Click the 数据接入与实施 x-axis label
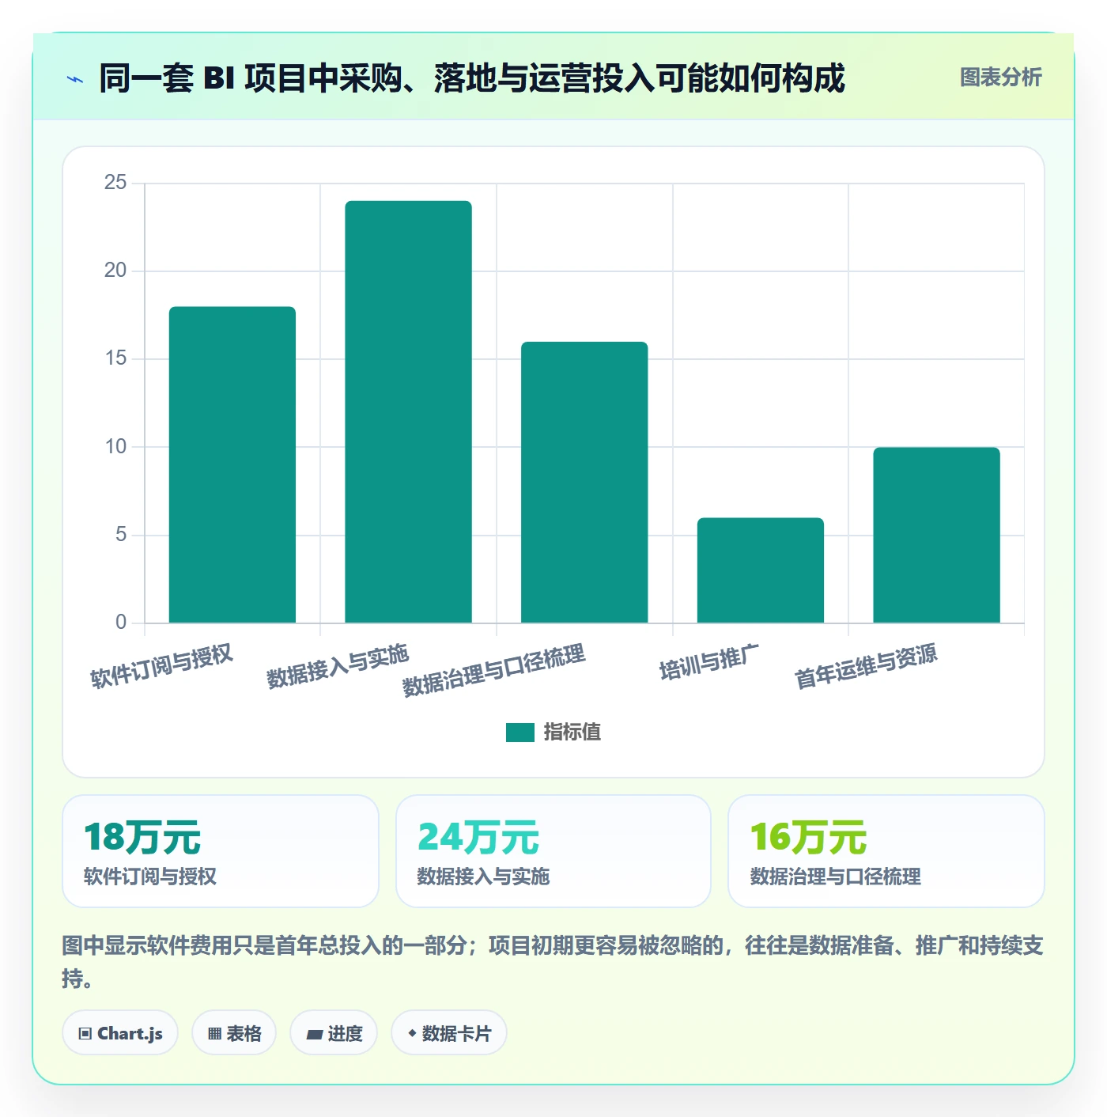 [x=338, y=666]
